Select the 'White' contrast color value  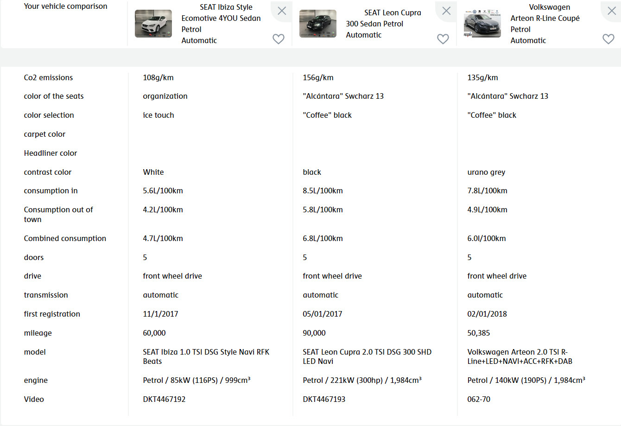(153, 172)
